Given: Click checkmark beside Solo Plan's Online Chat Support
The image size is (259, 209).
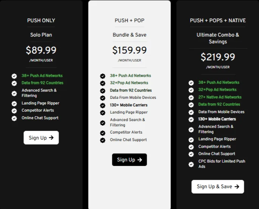Looking at the screenshot, I should pos(14,118).
